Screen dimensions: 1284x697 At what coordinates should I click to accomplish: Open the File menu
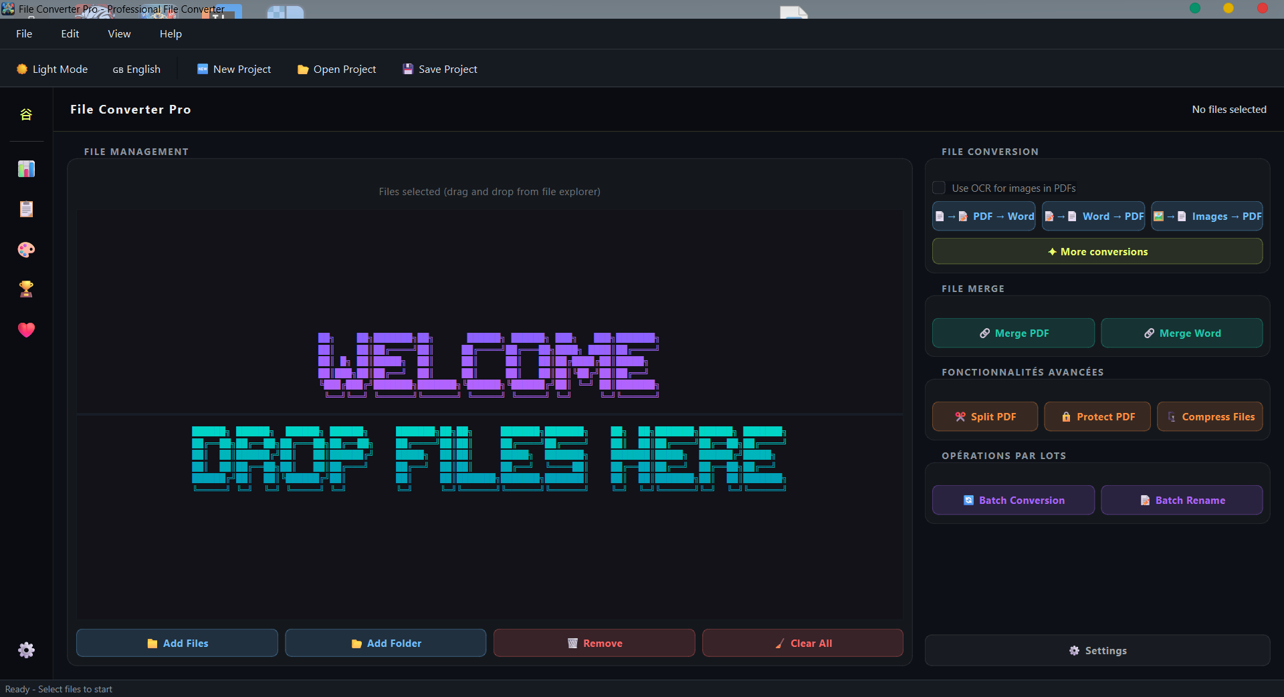[24, 33]
